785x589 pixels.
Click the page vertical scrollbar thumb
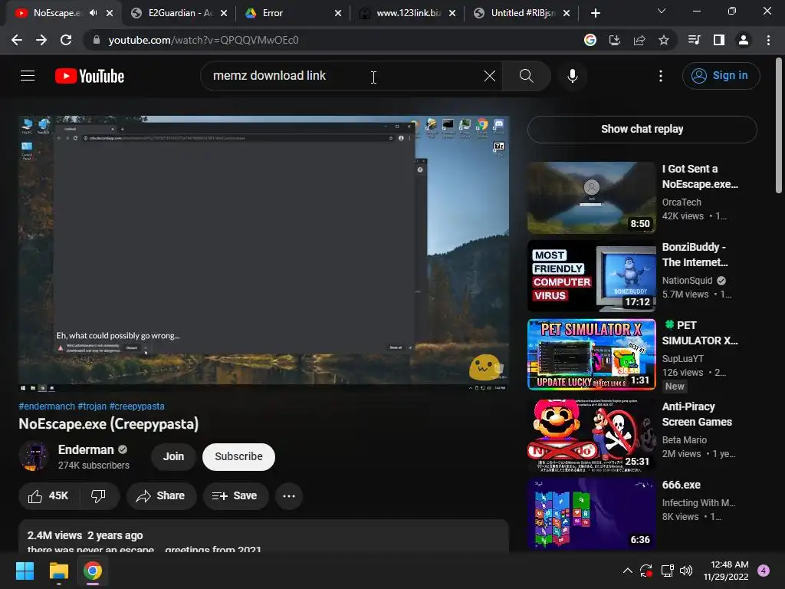779,125
